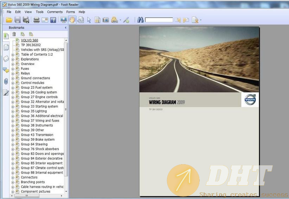Click into the Find text box
The width and height of the screenshot is (289, 199).
click(159, 20)
